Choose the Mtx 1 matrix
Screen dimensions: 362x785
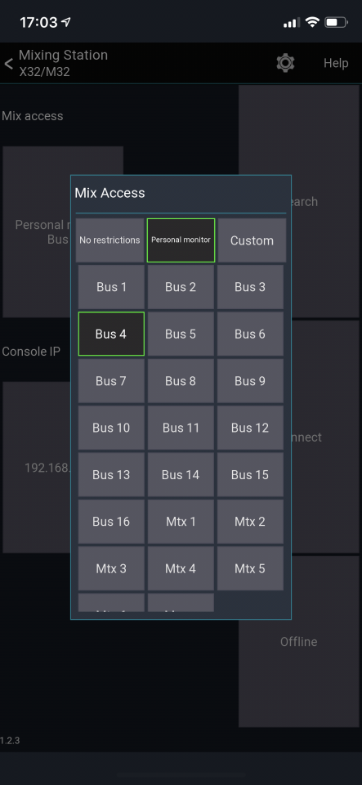[181, 522]
